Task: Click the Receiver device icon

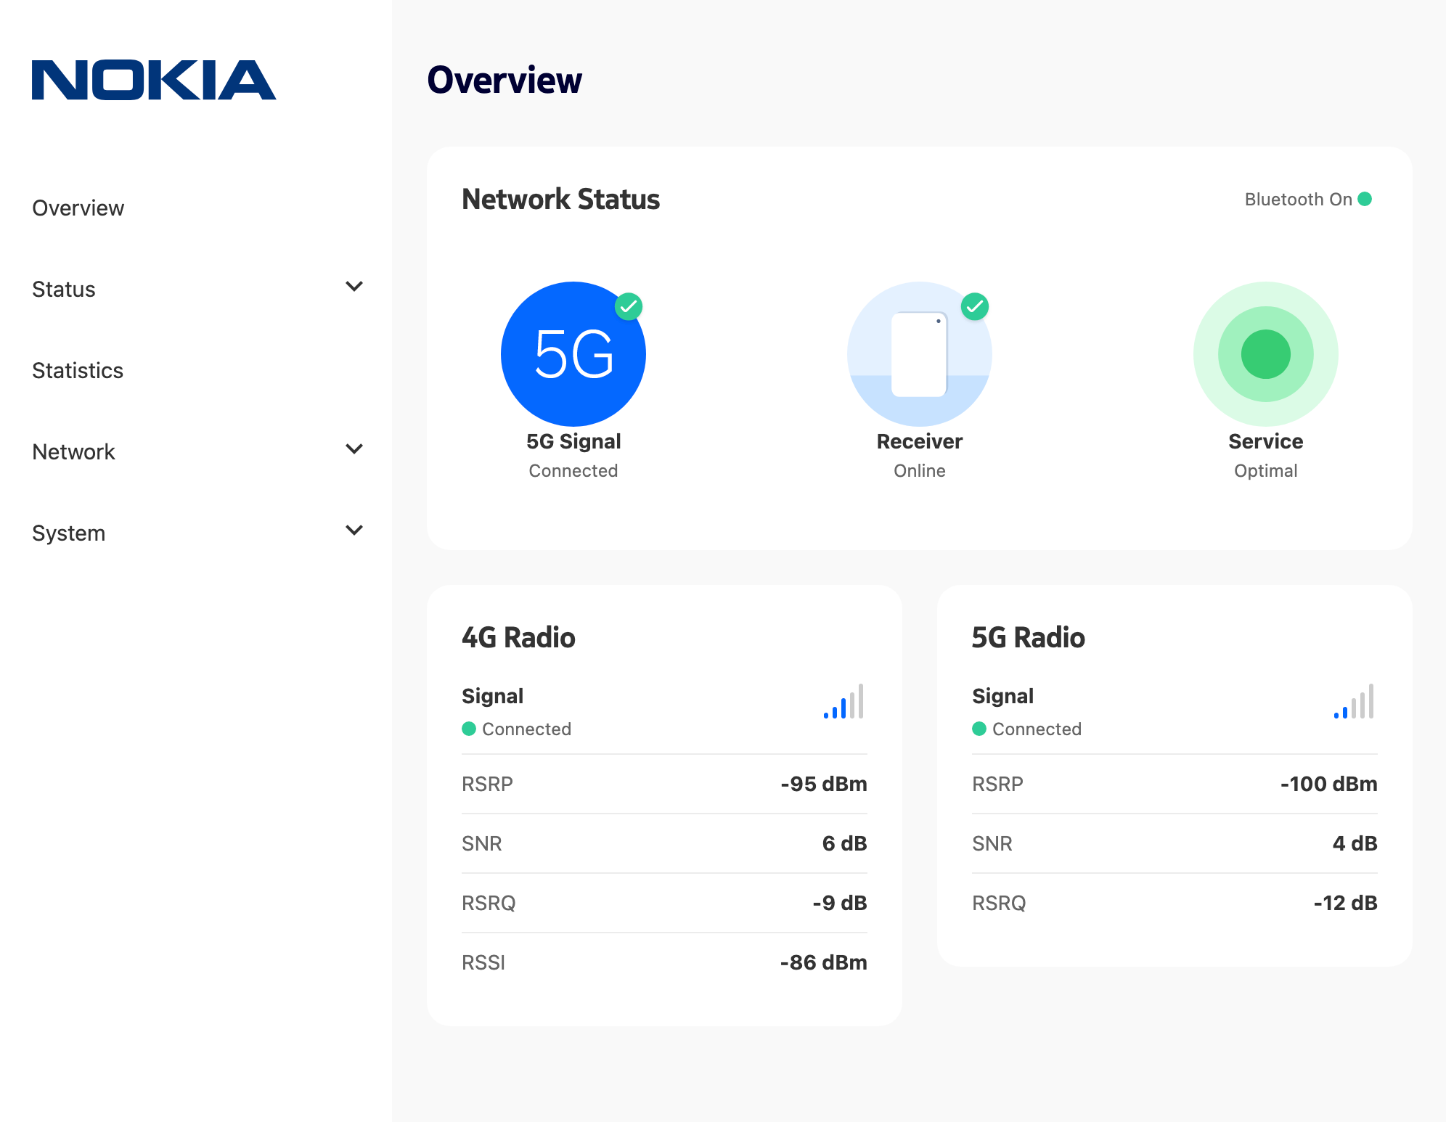Action: (x=920, y=354)
